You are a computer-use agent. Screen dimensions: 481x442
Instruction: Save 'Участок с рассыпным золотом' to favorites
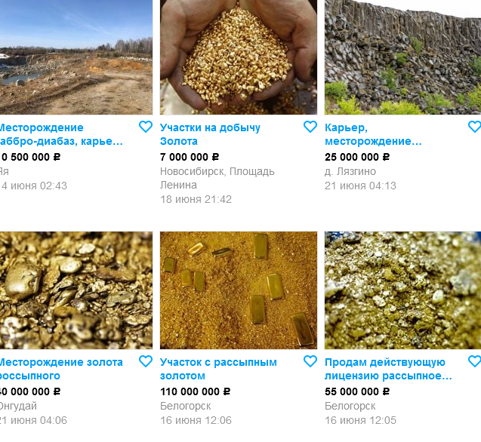point(310,361)
